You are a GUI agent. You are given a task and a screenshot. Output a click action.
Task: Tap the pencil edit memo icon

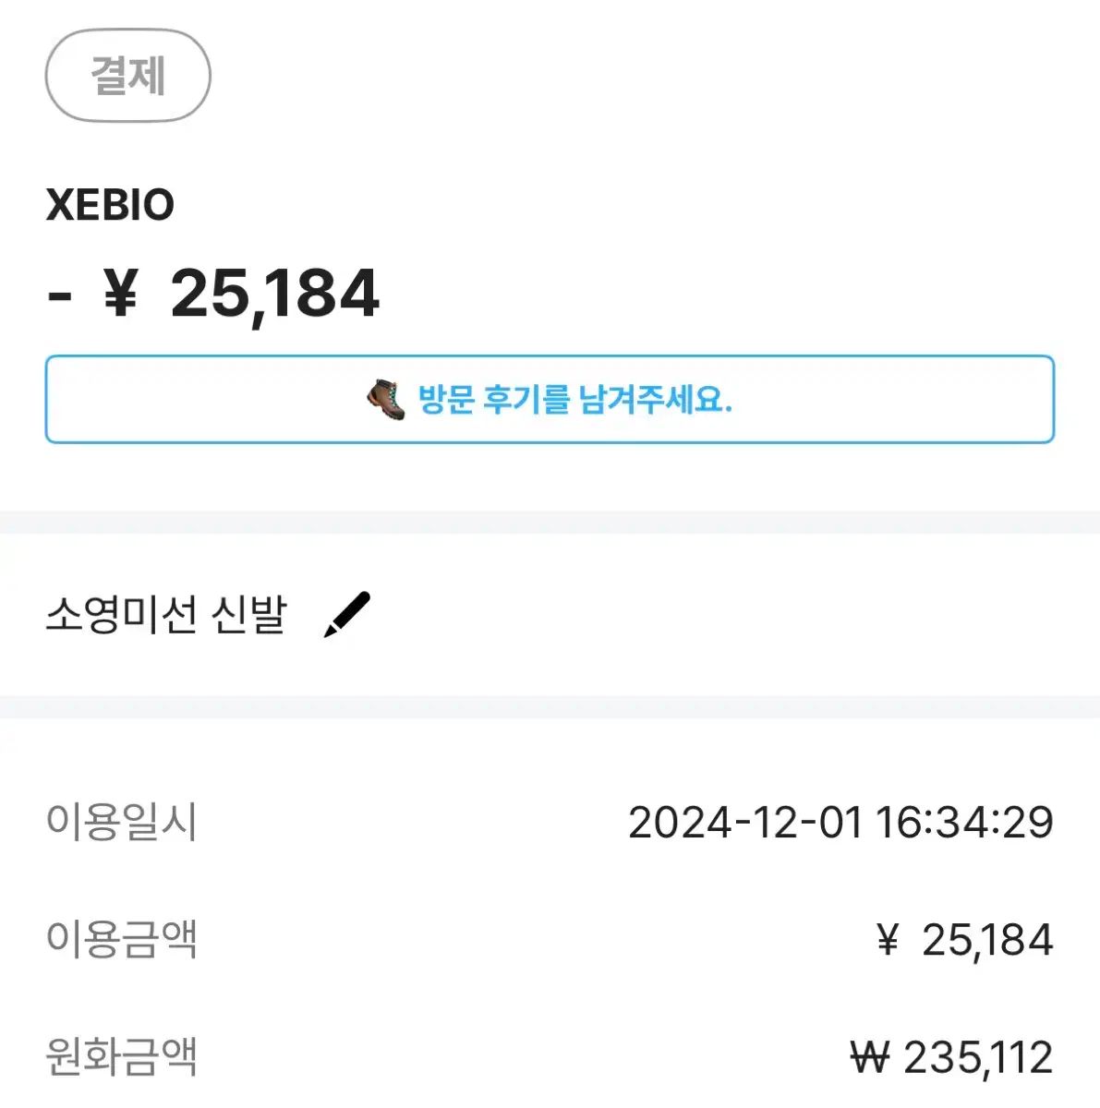(346, 614)
